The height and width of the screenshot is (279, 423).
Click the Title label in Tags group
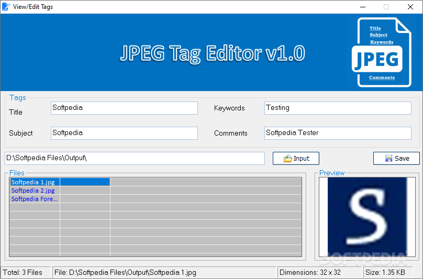coord(16,112)
